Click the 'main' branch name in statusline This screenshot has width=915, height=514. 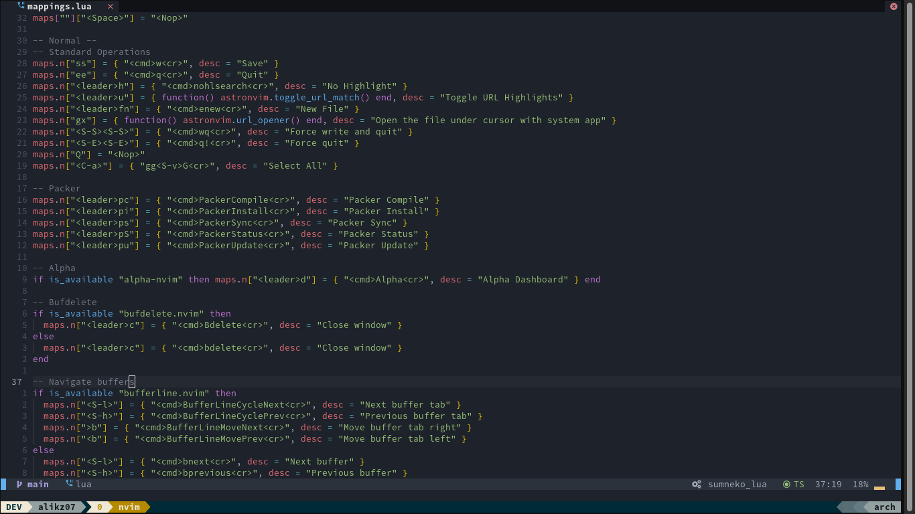coord(38,484)
